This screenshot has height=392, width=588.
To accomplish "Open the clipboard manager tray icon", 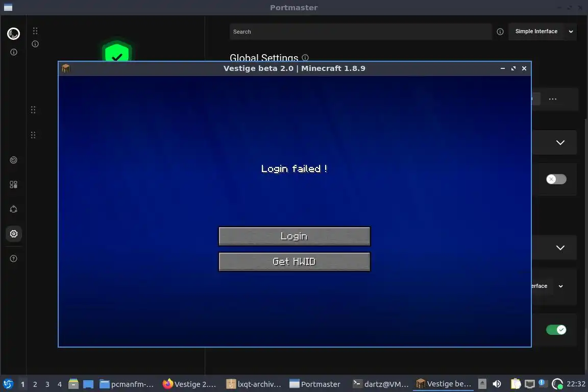I will (516, 384).
